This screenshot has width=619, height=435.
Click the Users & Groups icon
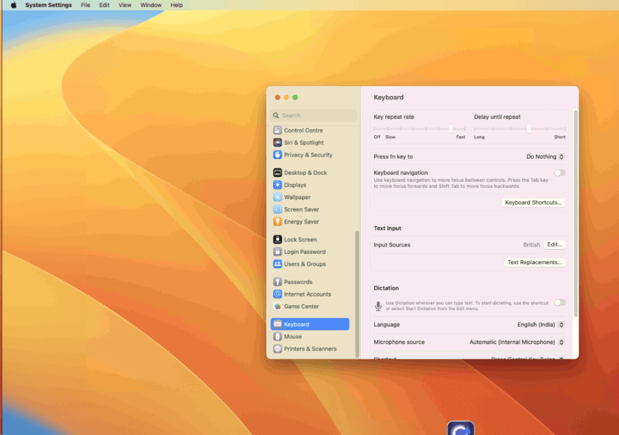[x=277, y=263]
